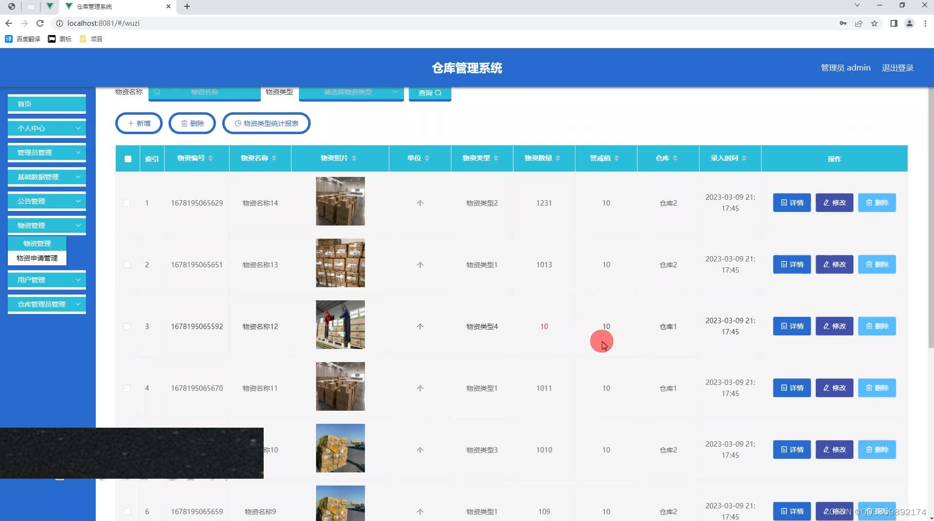Collapse the 物资管理 parent sidebar menu

[47, 226]
